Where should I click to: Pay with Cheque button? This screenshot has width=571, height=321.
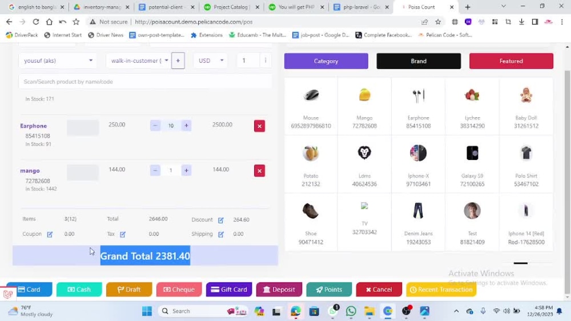coord(179,290)
